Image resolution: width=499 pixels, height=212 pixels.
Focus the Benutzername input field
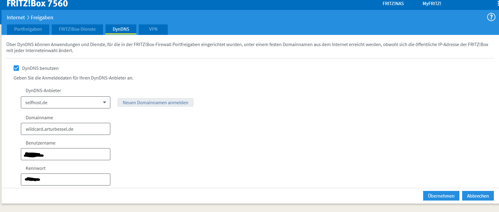tap(66, 154)
